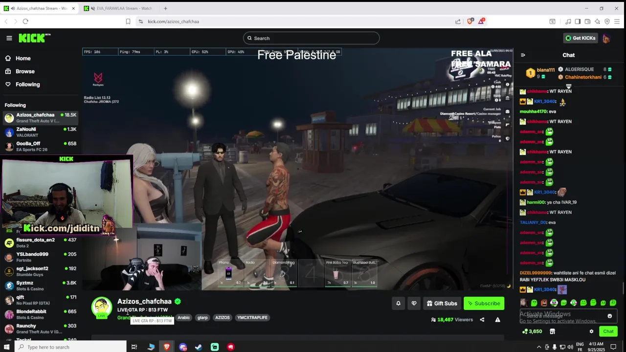Screen dimensions: 626x352
Task: Open the Brave Wallet icon
Action: click(587, 22)
